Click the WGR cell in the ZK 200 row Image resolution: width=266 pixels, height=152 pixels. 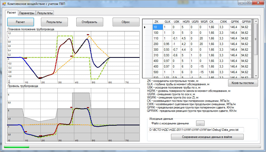pos(204,44)
